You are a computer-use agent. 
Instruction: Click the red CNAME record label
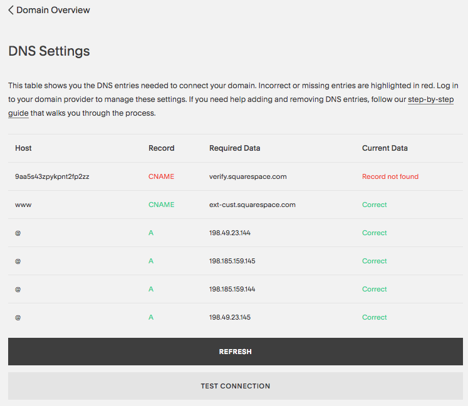tap(161, 176)
